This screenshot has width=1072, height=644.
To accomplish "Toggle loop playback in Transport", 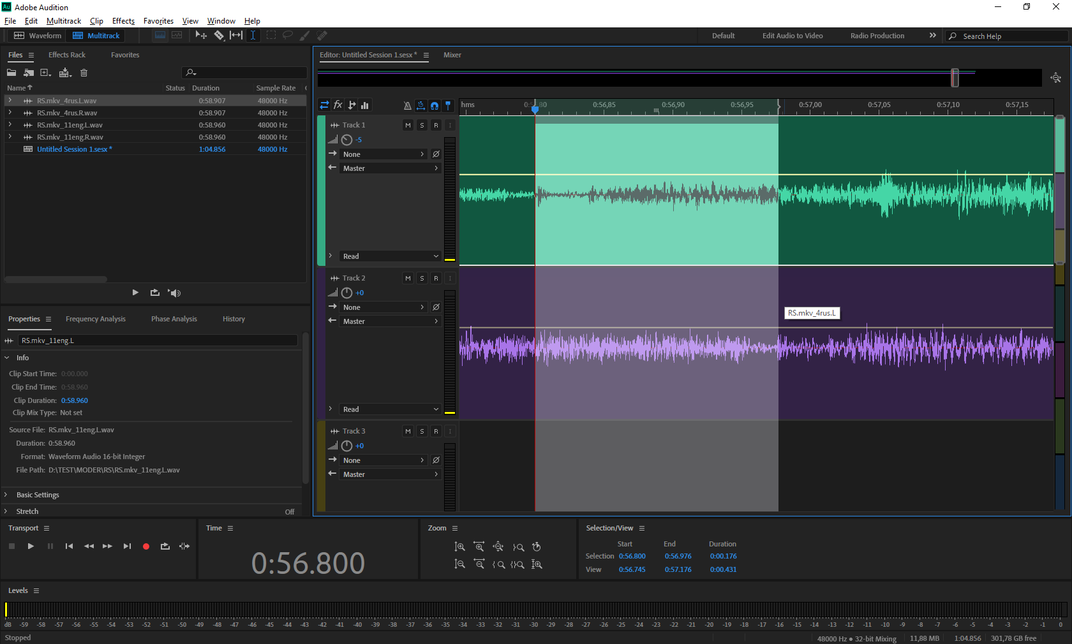I will click(x=165, y=546).
